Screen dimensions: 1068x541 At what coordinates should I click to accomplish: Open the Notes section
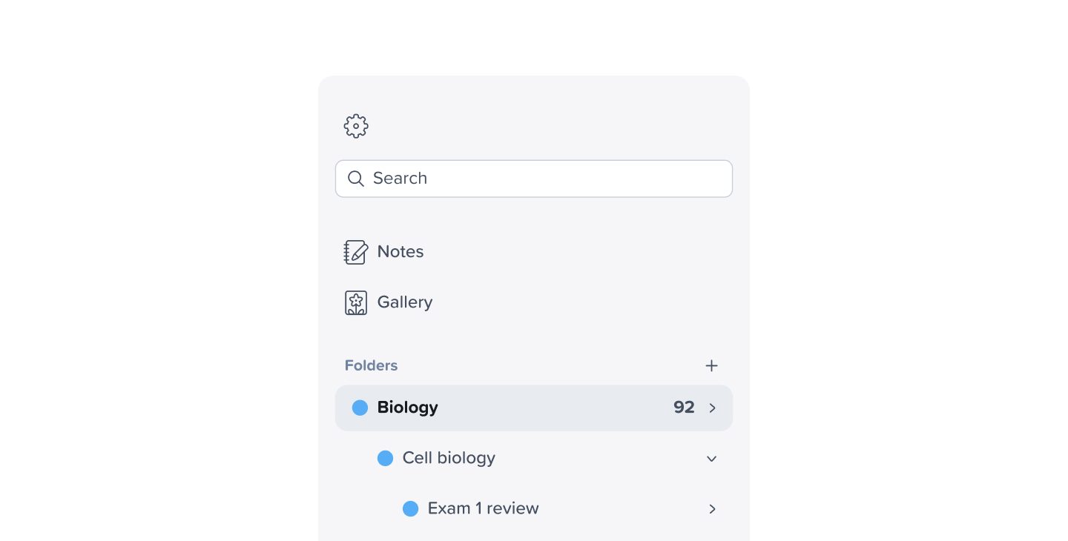pos(400,251)
